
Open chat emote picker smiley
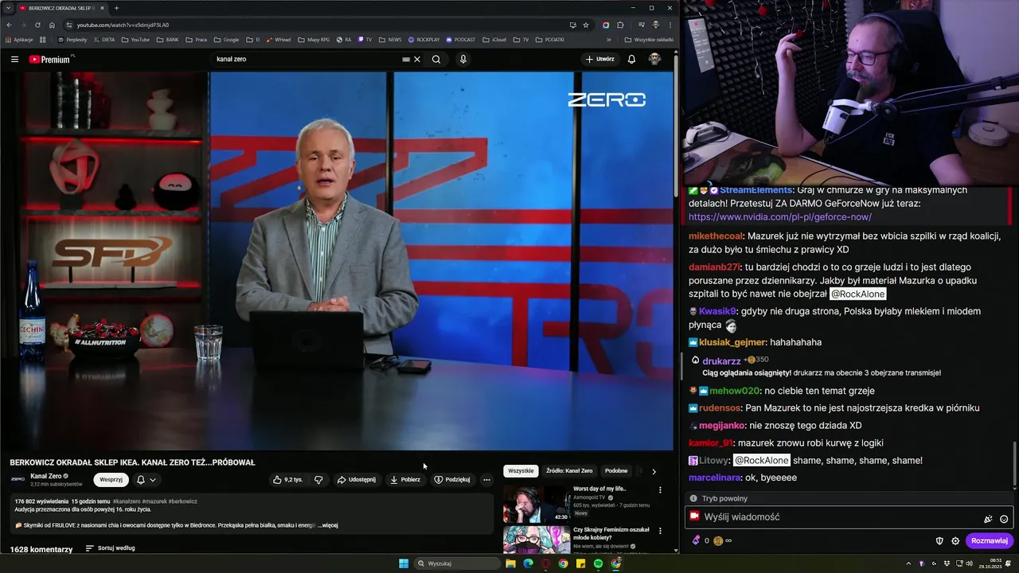point(1004,519)
